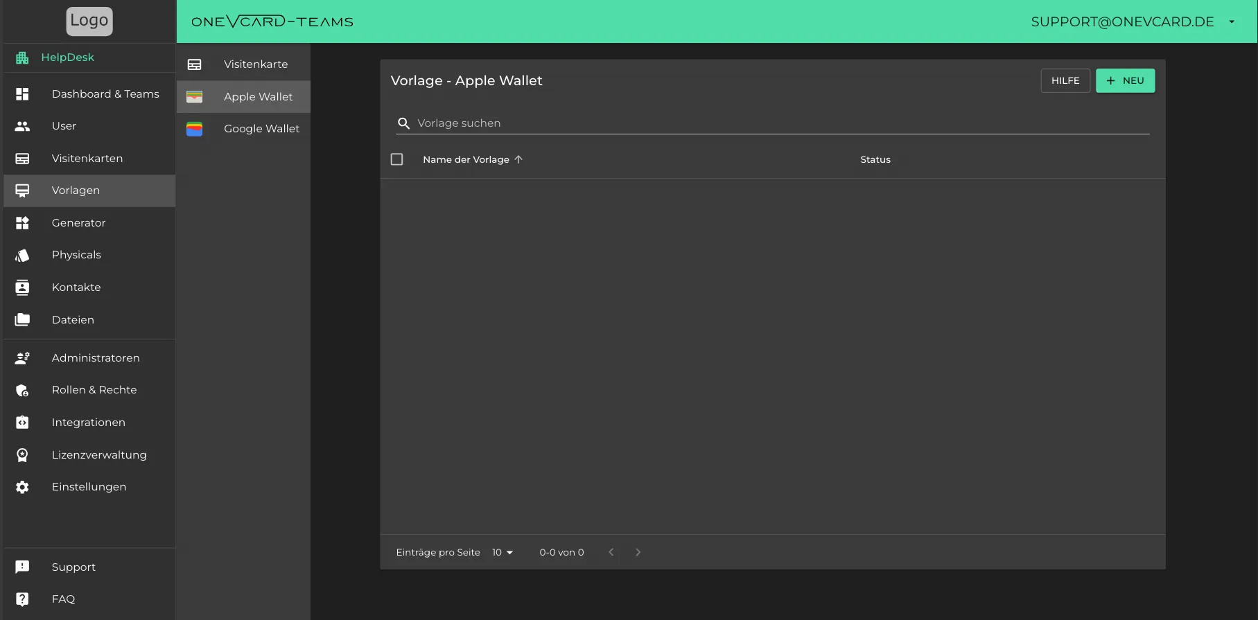Screen dimensions: 1258x620
Task: Click the Generator widgets icon
Action: click(x=22, y=223)
